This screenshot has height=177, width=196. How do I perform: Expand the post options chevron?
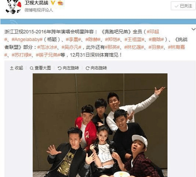193,29
